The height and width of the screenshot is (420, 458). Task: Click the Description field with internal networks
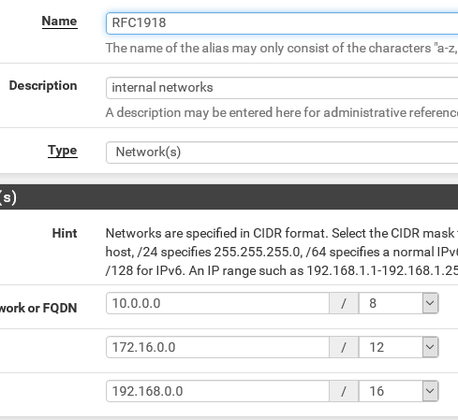pyautogui.click(x=282, y=88)
